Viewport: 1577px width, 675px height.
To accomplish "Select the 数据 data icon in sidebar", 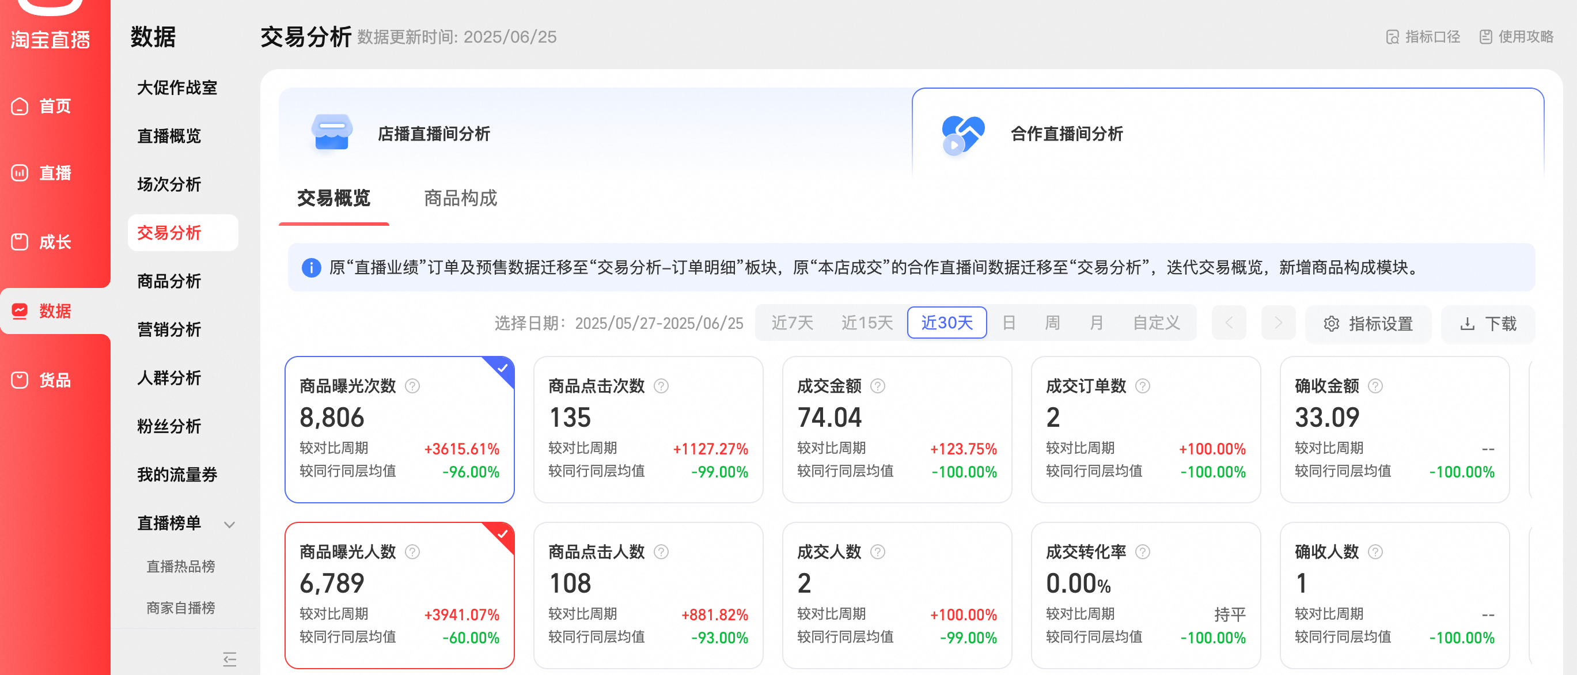I will tap(20, 311).
